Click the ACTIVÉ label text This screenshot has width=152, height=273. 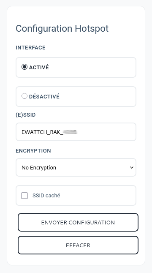[x=39, y=67]
